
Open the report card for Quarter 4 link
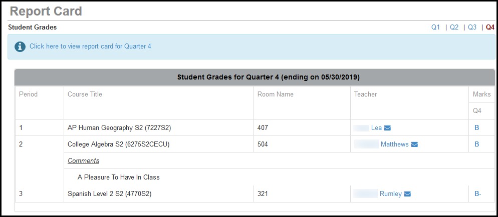tap(90, 46)
